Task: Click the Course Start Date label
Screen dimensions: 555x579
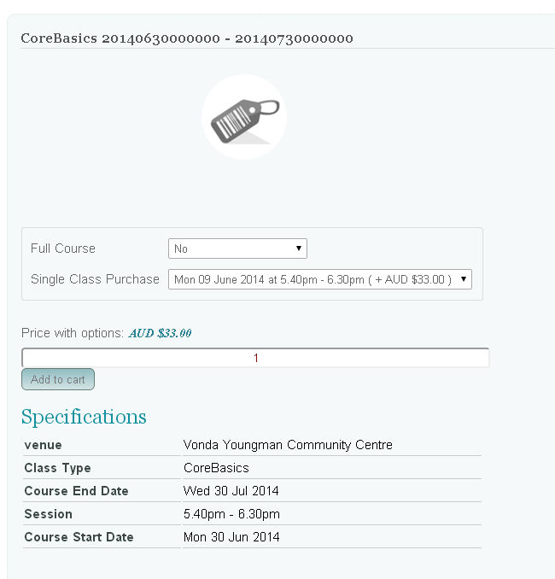Action: point(79,537)
